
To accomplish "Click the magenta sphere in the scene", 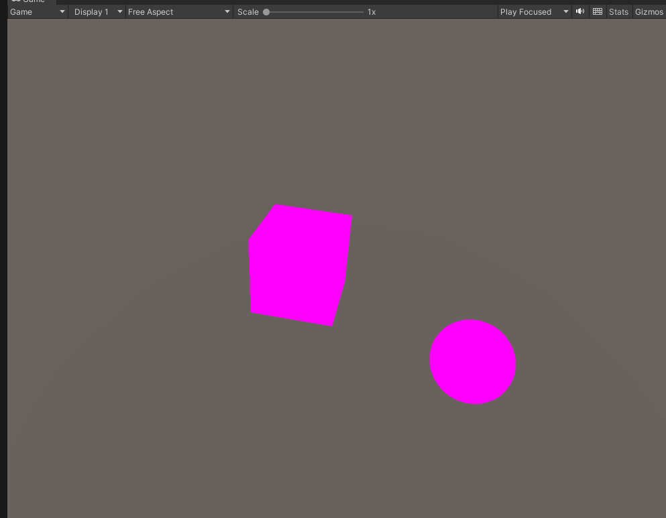I will [x=473, y=363].
